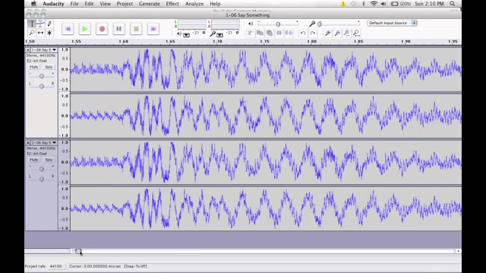Pause playback

coord(119,29)
